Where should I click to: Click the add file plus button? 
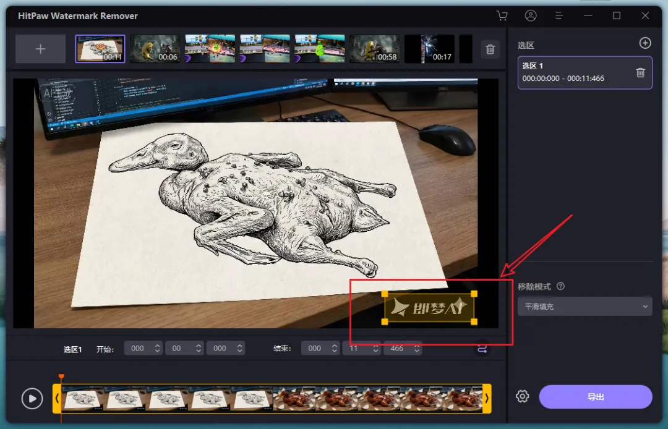40,49
